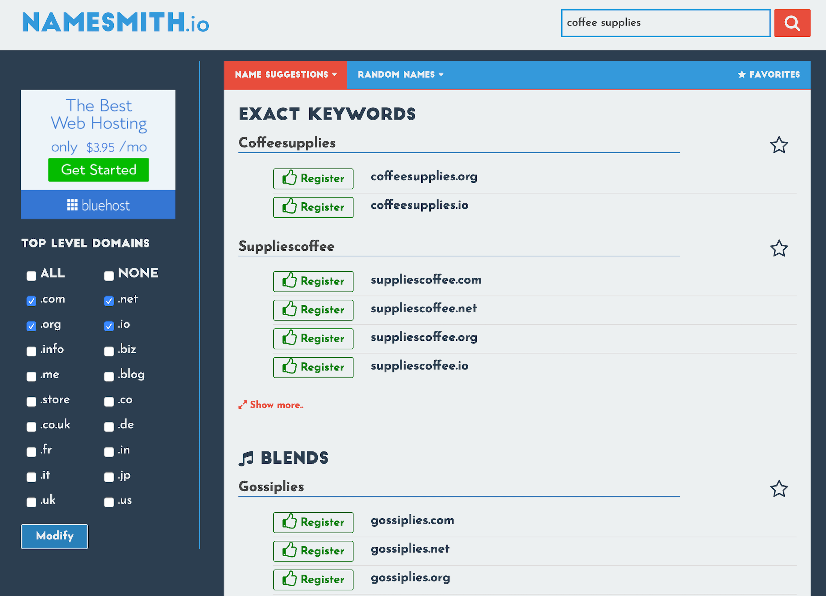Enable the .info domain checkbox

pos(31,351)
